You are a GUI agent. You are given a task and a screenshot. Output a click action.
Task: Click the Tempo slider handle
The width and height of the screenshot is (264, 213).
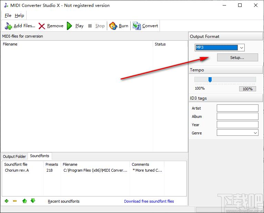coord(210,80)
